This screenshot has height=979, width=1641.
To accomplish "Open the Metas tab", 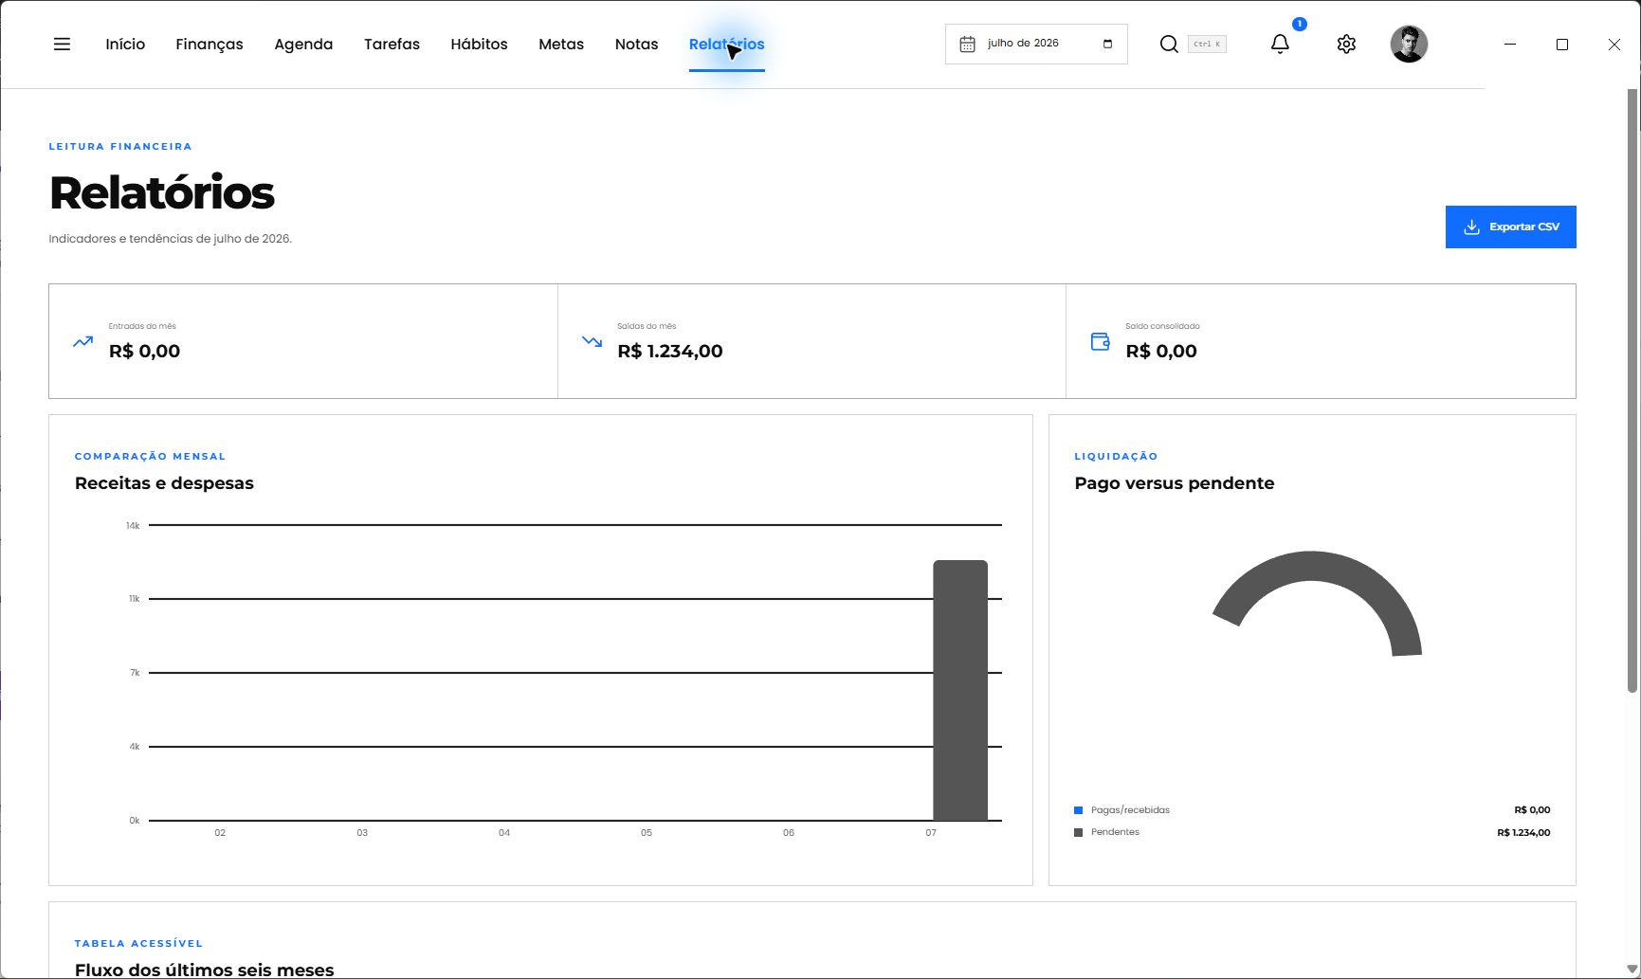I will click(561, 45).
